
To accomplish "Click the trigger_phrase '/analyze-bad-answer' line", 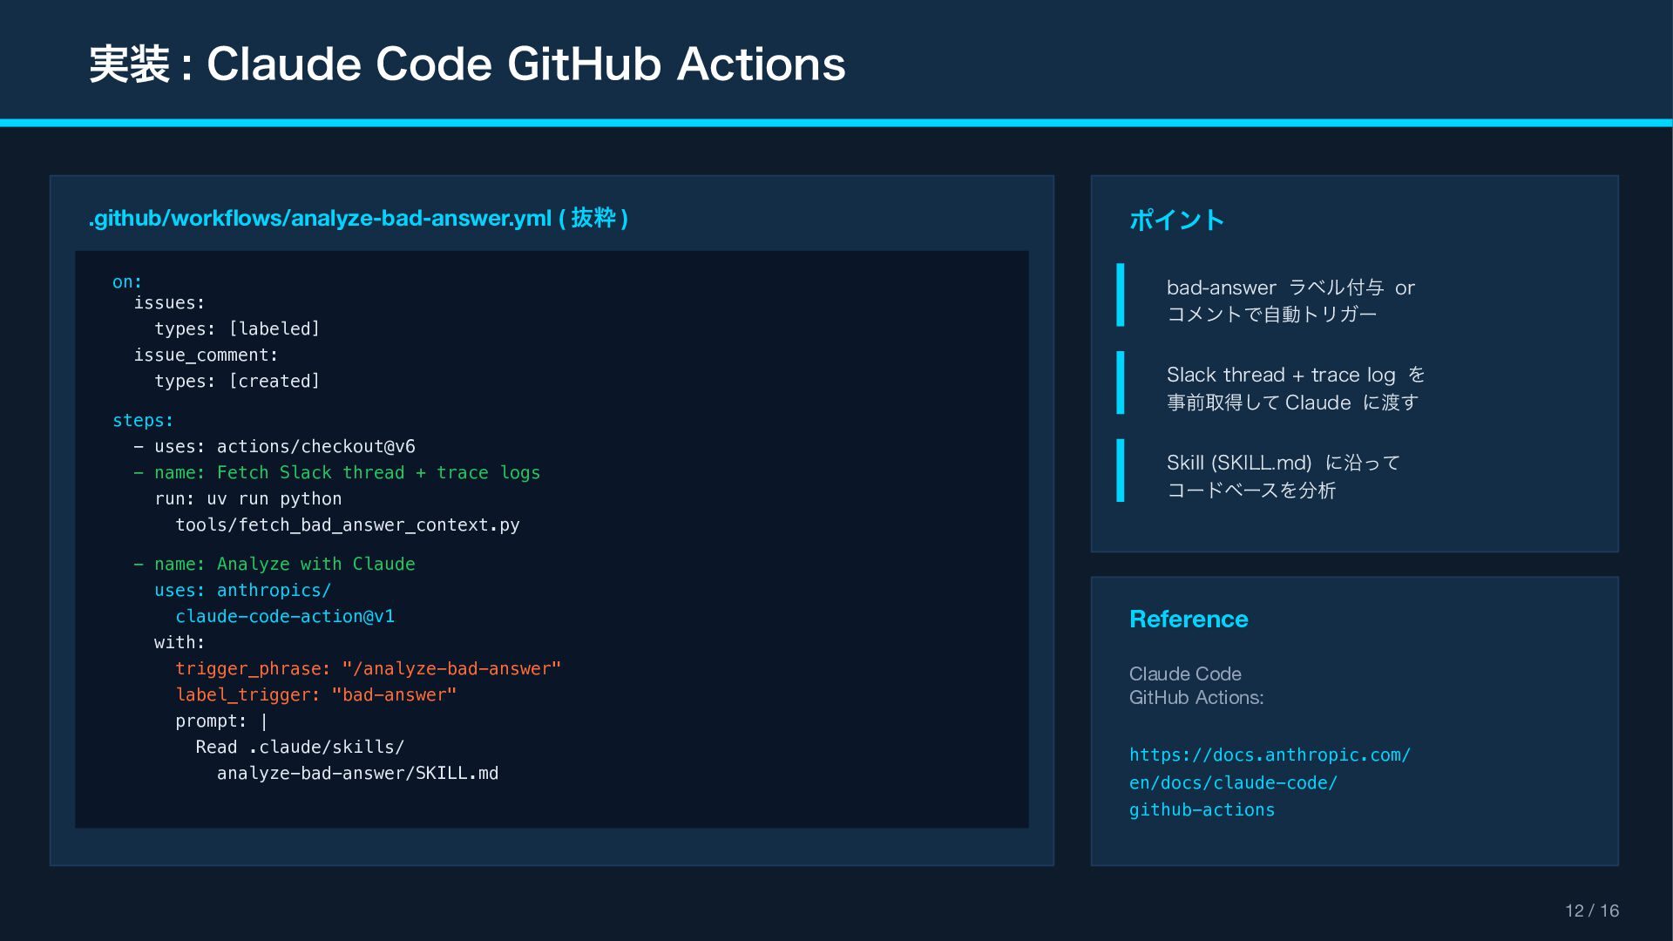I will coord(368,669).
